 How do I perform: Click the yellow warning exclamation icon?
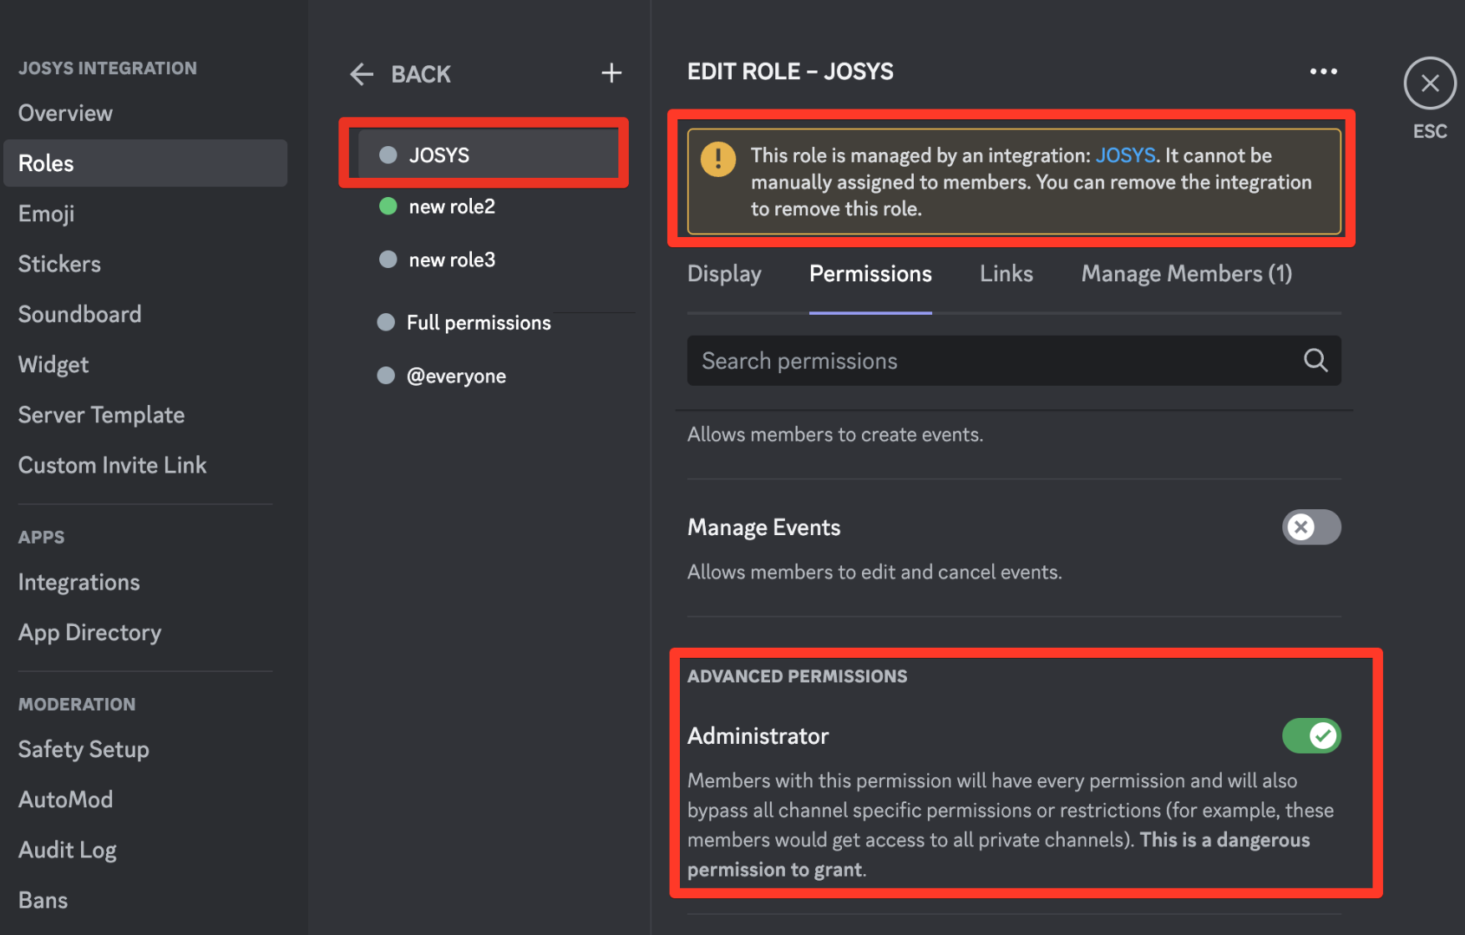pyautogui.click(x=718, y=159)
